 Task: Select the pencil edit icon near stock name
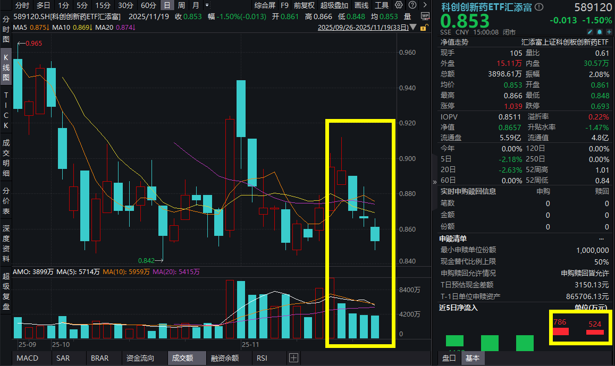[590, 32]
